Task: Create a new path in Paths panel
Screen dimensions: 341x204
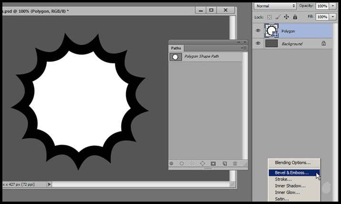Action: pos(224,163)
